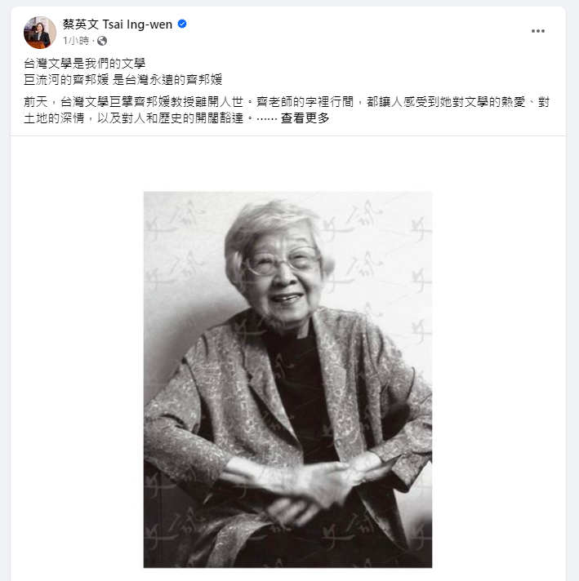Select the English name Tsai Ing-wen
The width and height of the screenshot is (579, 581).
137,24
